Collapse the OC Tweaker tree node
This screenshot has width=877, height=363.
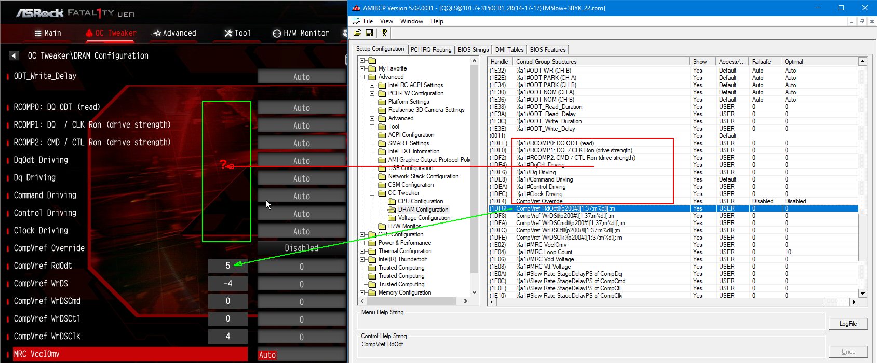(372, 193)
